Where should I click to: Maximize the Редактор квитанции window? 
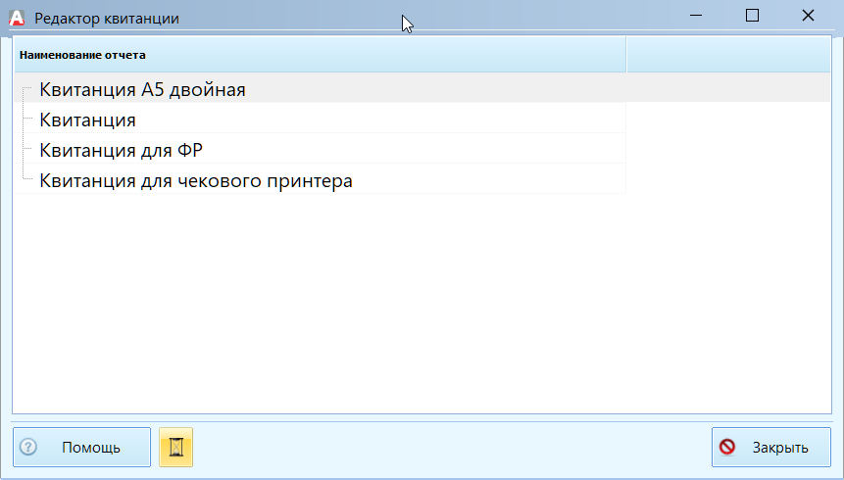click(x=752, y=15)
